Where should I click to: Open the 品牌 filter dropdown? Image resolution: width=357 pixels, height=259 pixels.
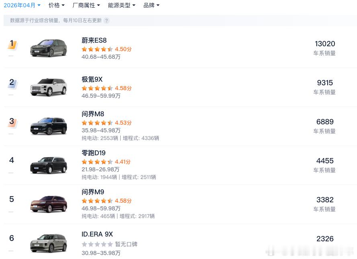151,5
